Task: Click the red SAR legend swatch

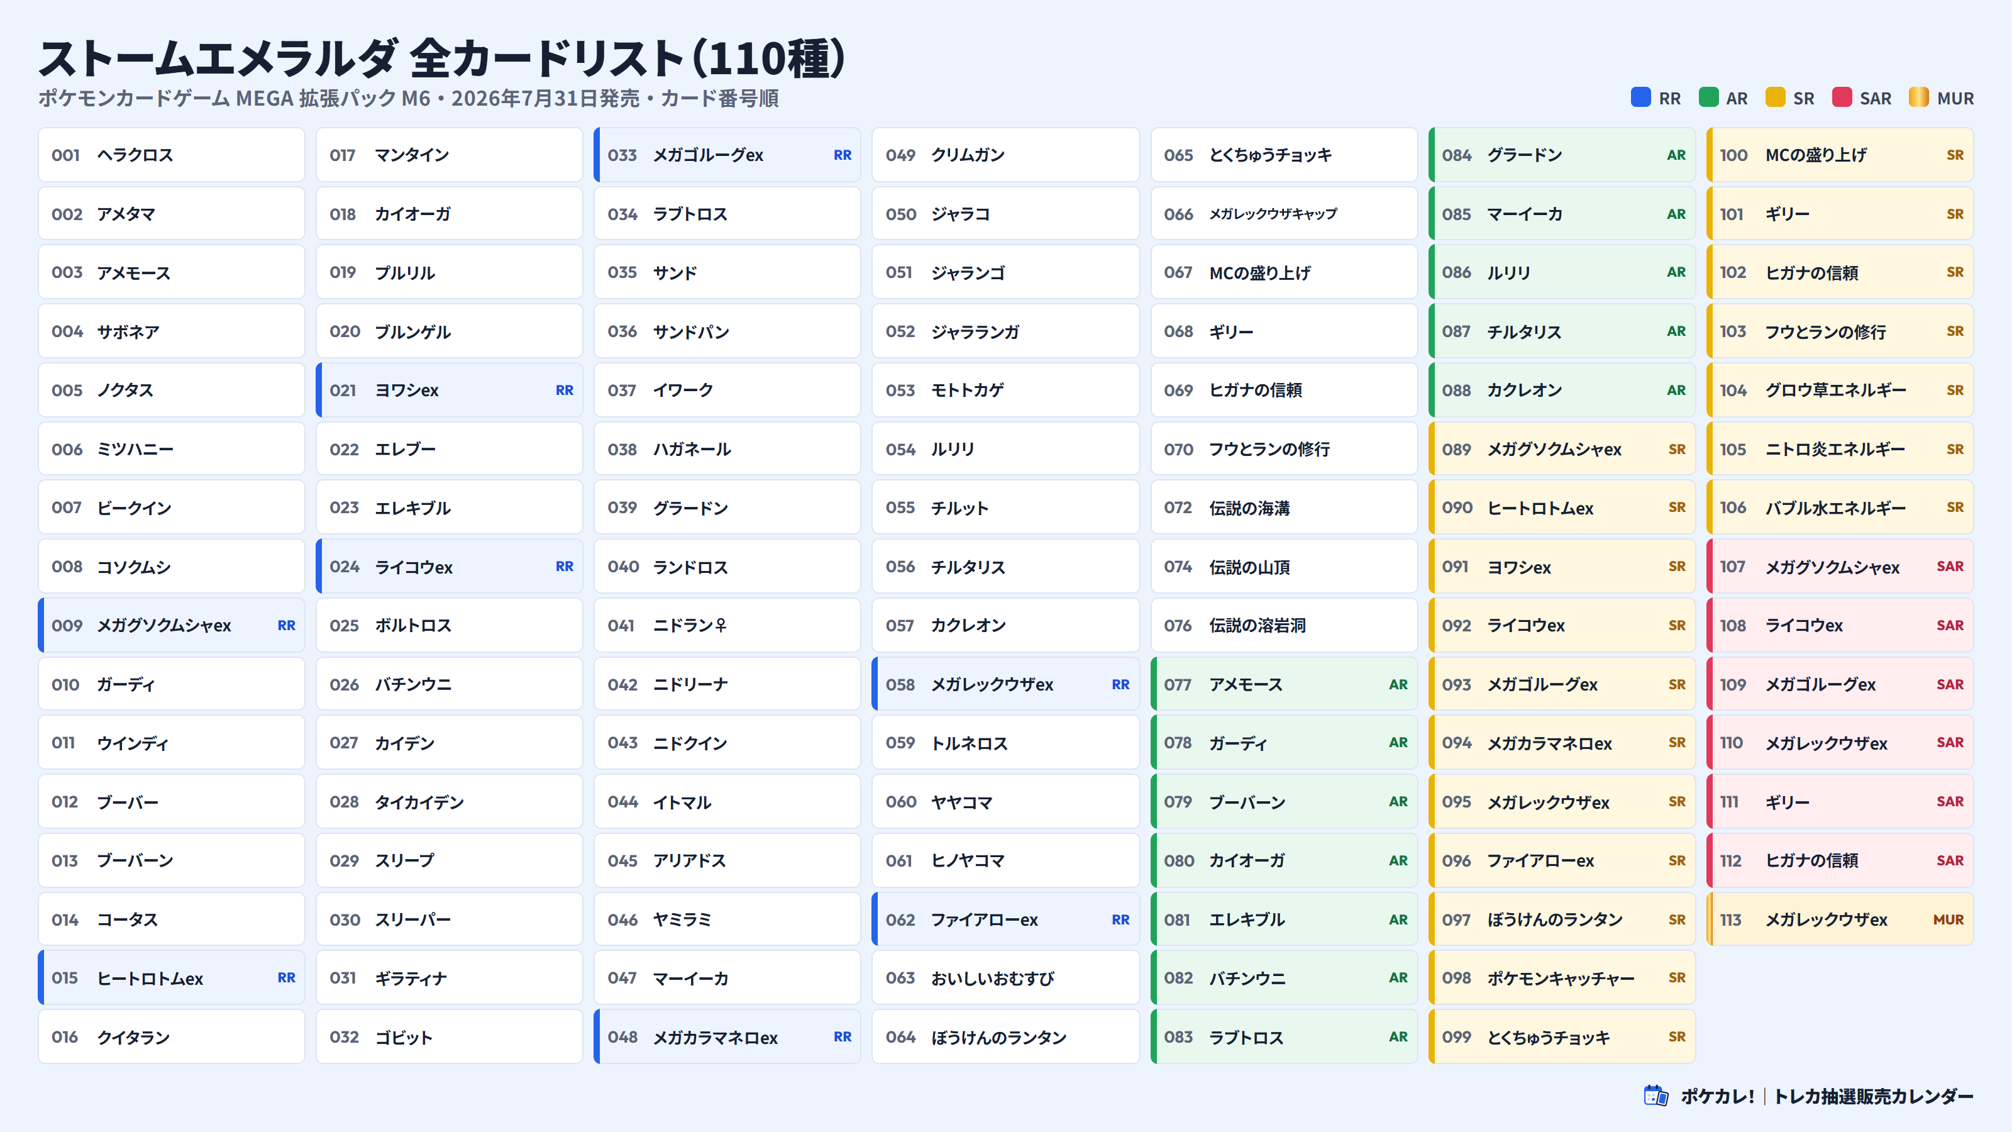Action: (x=1842, y=97)
